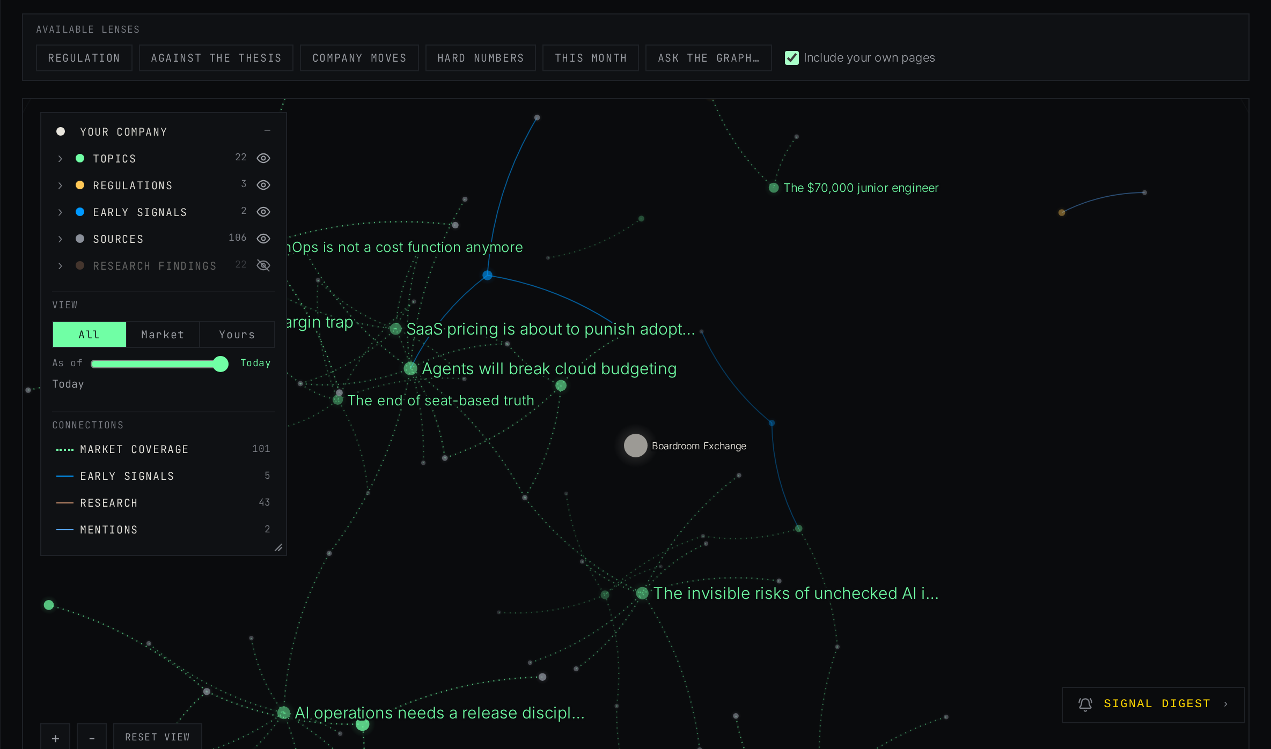Select AI operations needs a release discipline node
The width and height of the screenshot is (1271, 749).
click(x=284, y=713)
